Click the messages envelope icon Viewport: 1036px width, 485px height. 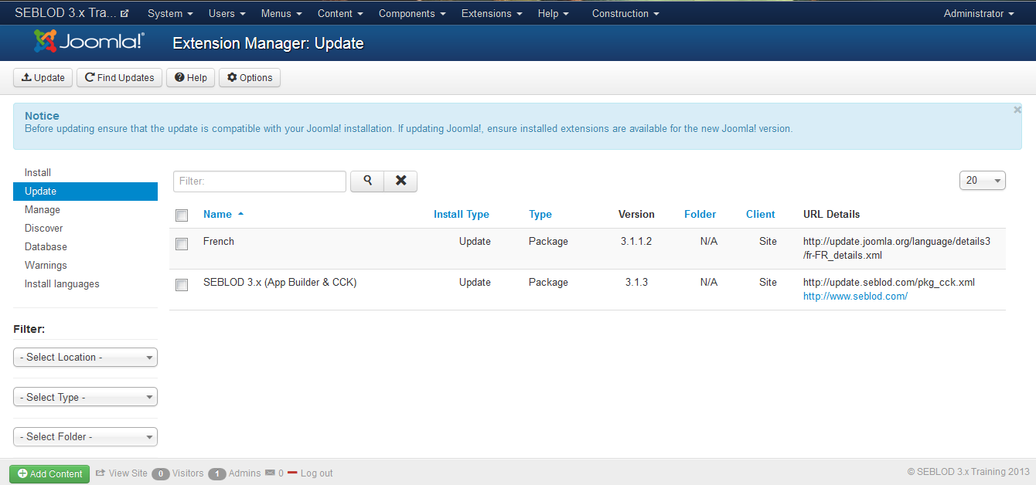270,473
